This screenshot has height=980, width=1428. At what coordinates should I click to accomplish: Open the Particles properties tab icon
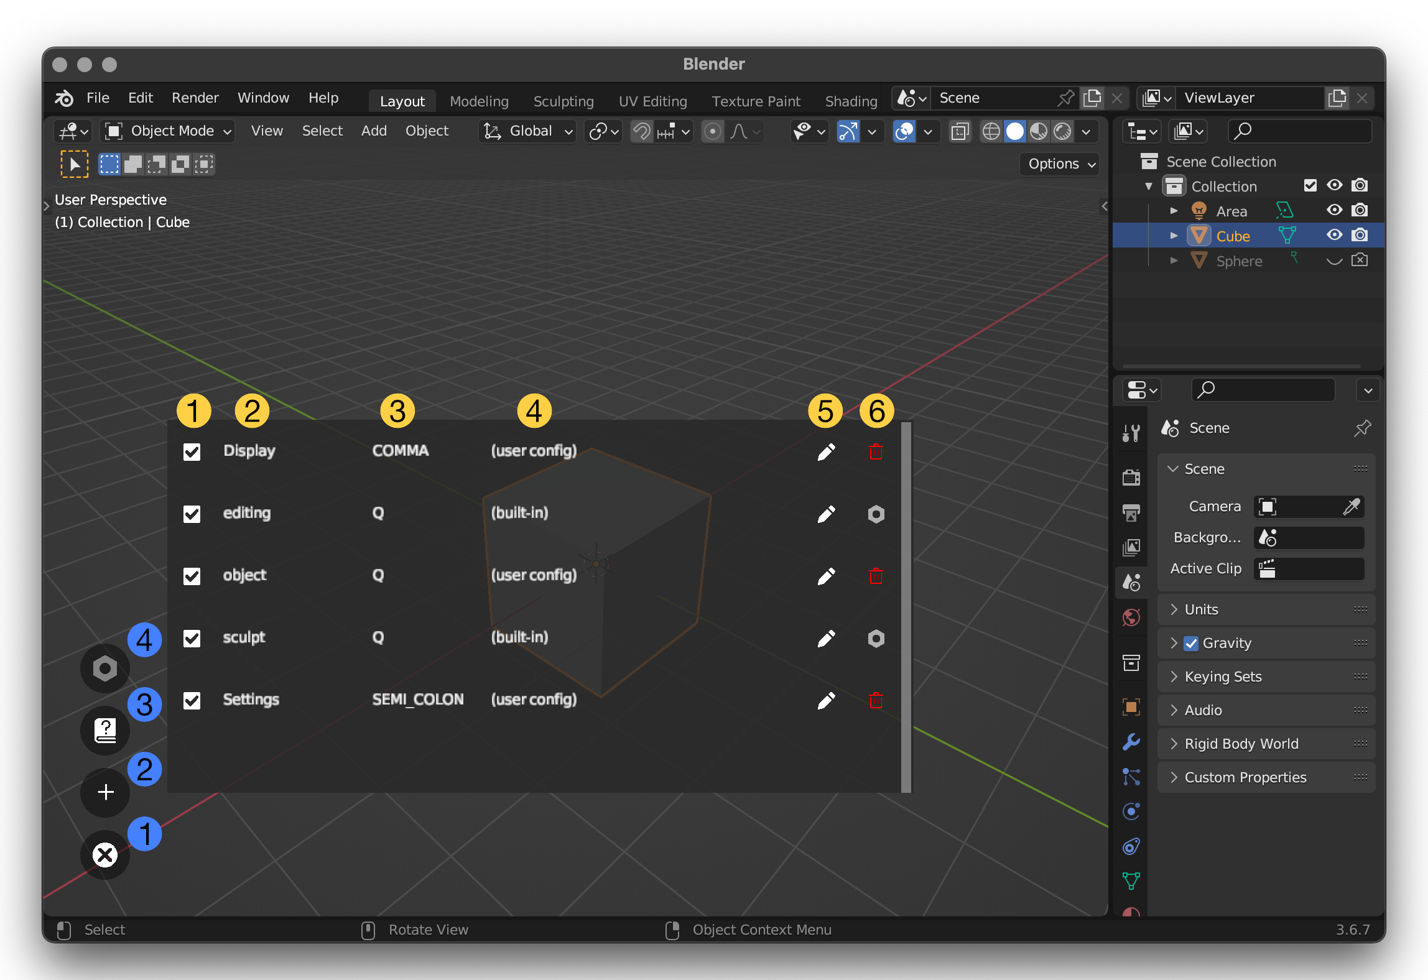(x=1131, y=776)
